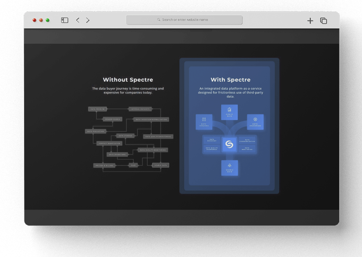Click the Internal Datasets flowchart node
This screenshot has width=362, height=257.
point(140,109)
